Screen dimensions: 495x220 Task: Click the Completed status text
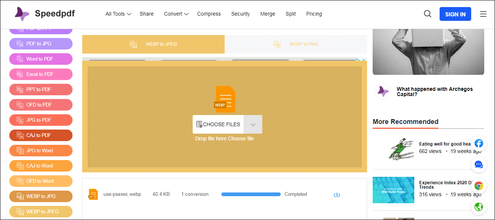[296, 194]
